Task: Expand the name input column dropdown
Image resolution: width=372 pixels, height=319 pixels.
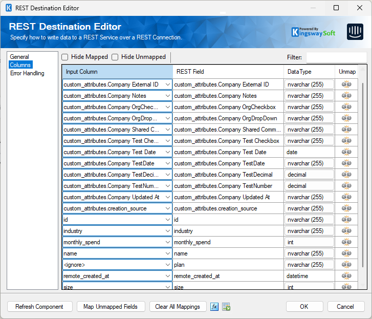Action: (x=168, y=253)
